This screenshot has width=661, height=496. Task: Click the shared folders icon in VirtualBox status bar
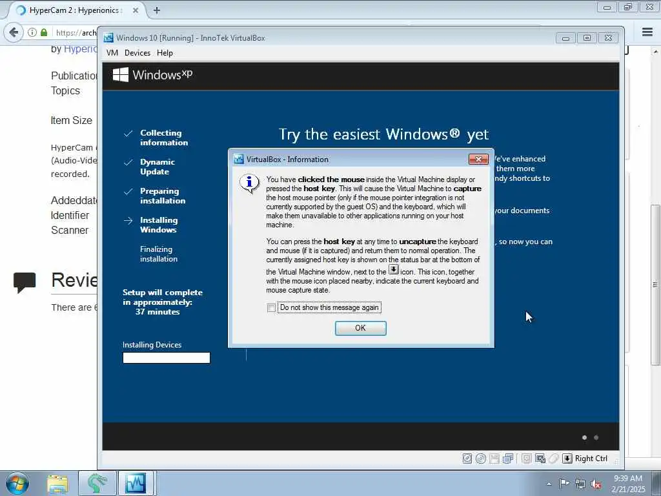click(x=540, y=459)
